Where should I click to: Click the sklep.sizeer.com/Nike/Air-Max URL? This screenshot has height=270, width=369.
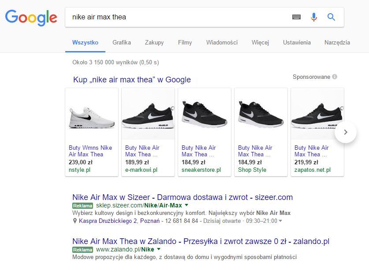click(x=139, y=205)
